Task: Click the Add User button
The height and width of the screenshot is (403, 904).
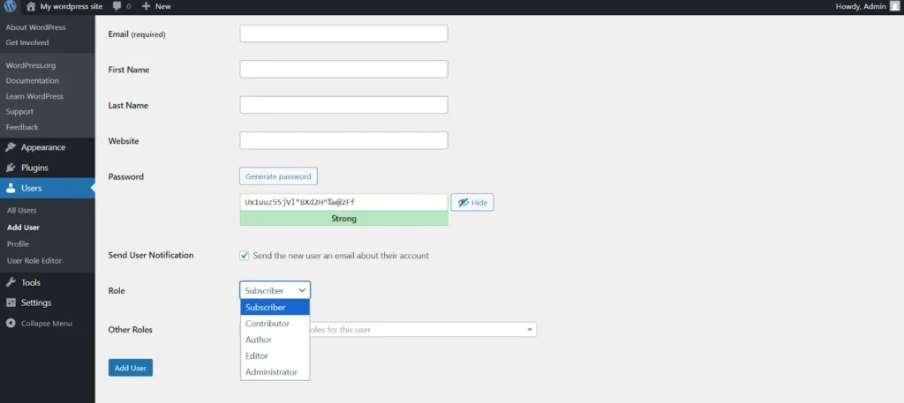Action: tap(131, 368)
